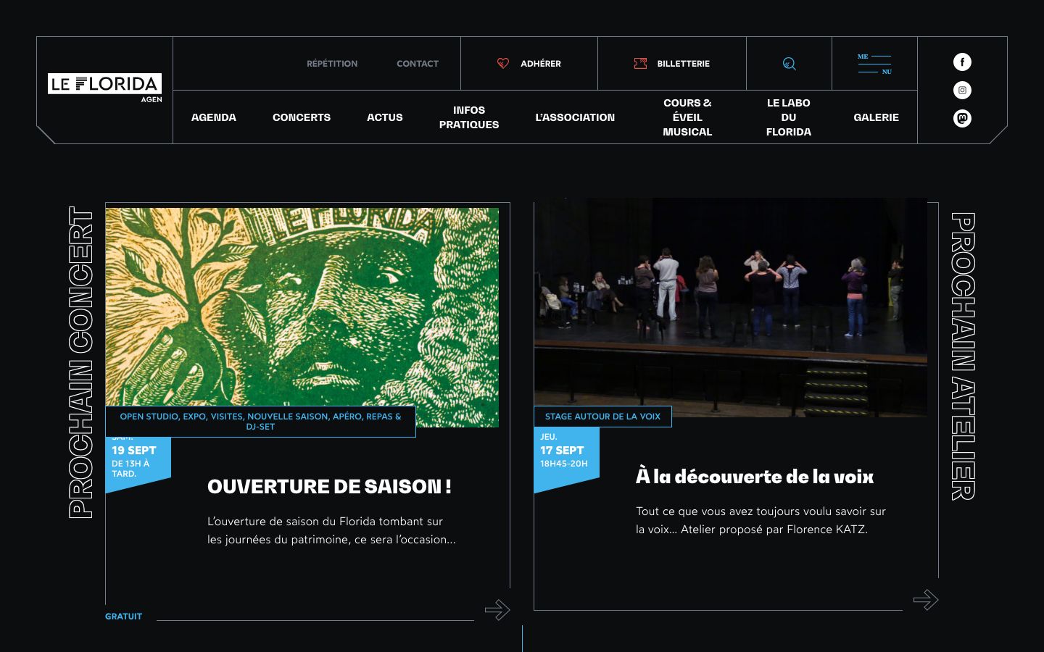Open Cours & Éveil Musical
Screen dimensions: 1044x652
point(687,117)
